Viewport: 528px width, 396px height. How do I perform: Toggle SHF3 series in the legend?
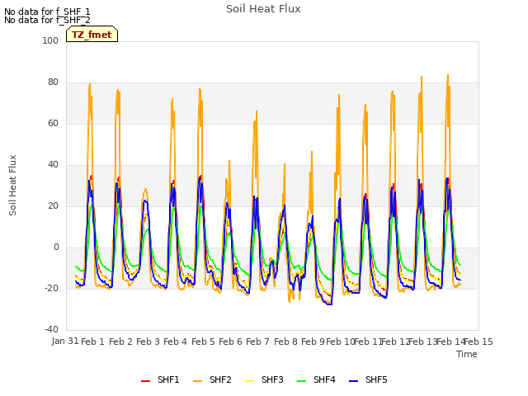[264, 379]
